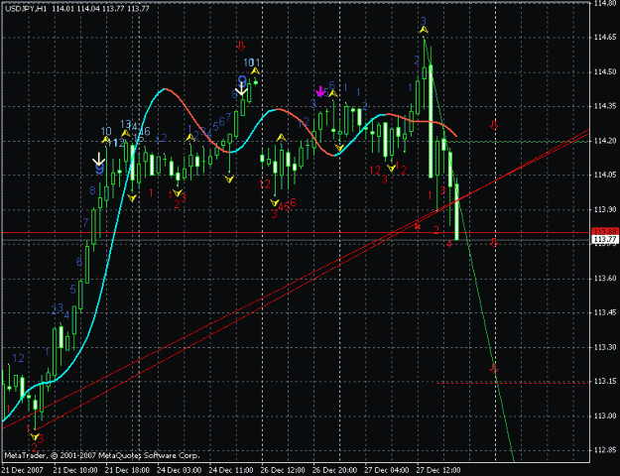This screenshot has width=620, height=476.
Task: Click the magenta down arrow signal
Action: (x=320, y=91)
